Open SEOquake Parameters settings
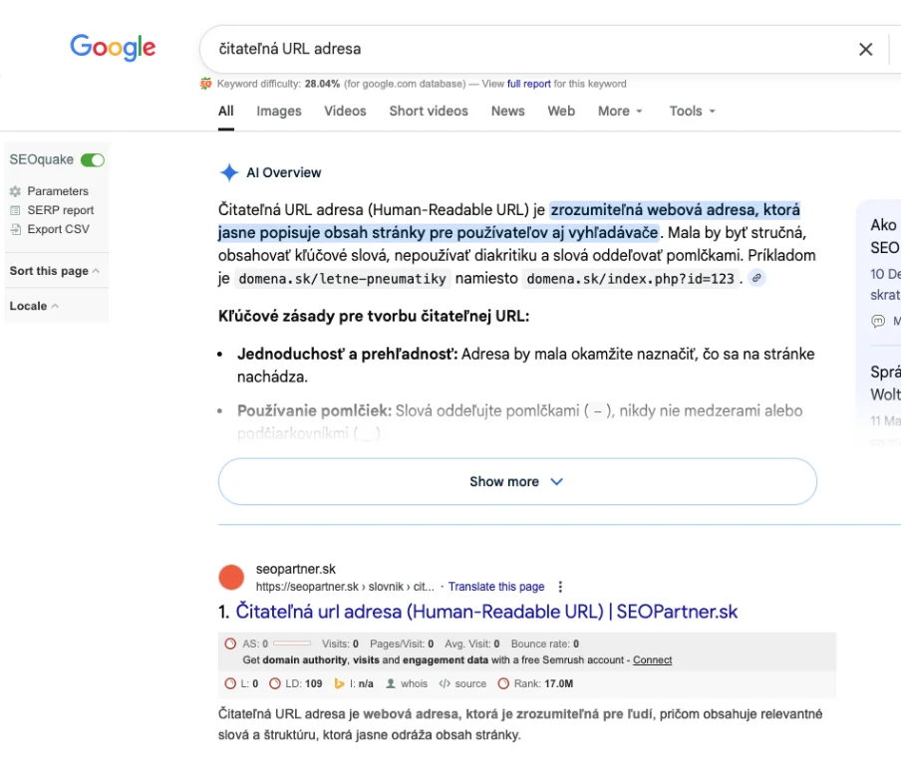 point(58,191)
